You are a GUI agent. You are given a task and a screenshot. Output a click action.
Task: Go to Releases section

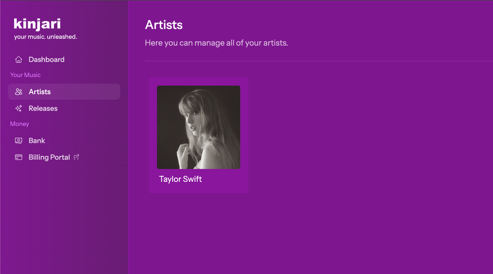pos(64,108)
